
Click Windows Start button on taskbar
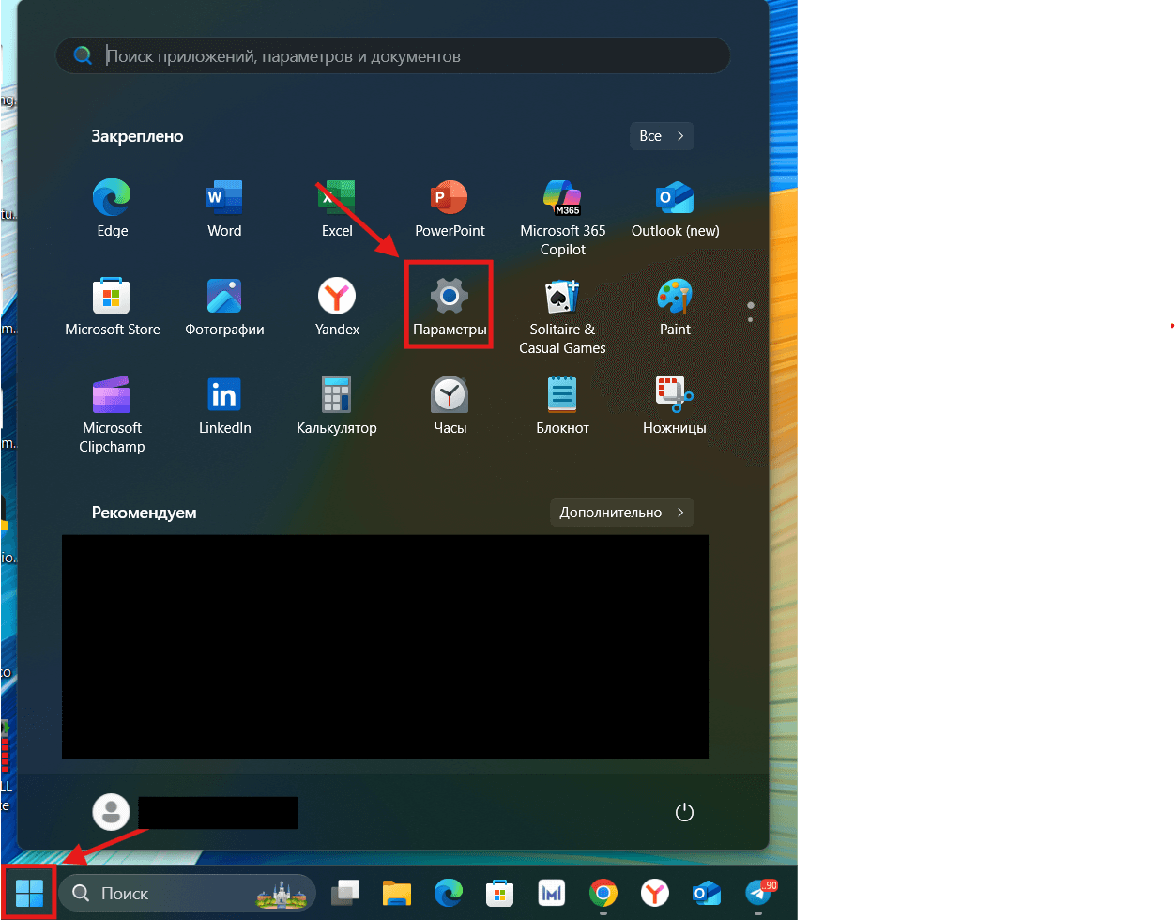pos(29,893)
